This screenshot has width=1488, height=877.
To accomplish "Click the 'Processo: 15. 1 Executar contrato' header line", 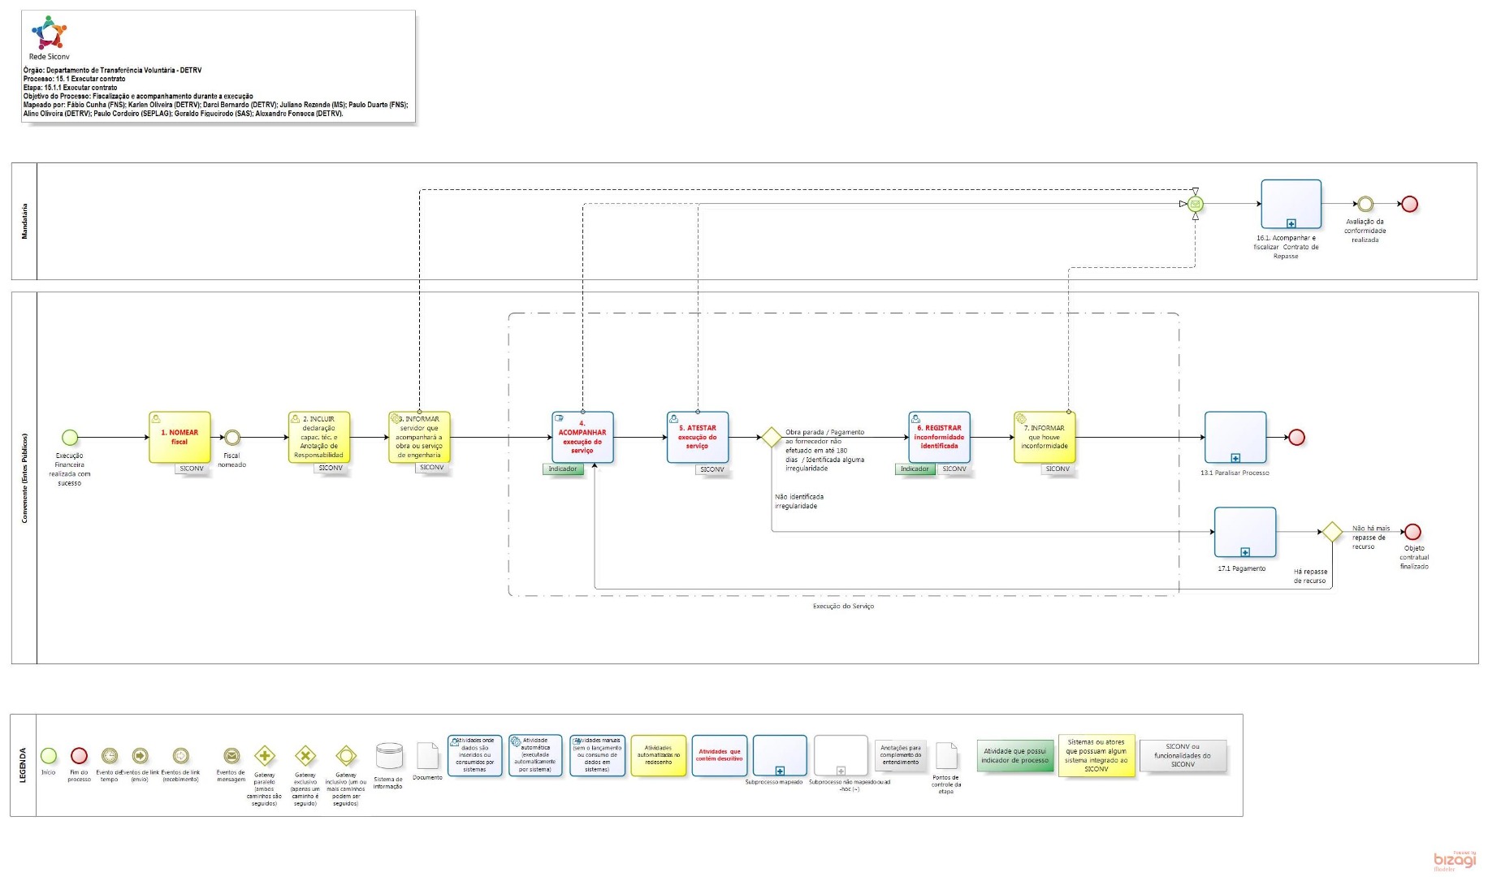I will (x=75, y=80).
